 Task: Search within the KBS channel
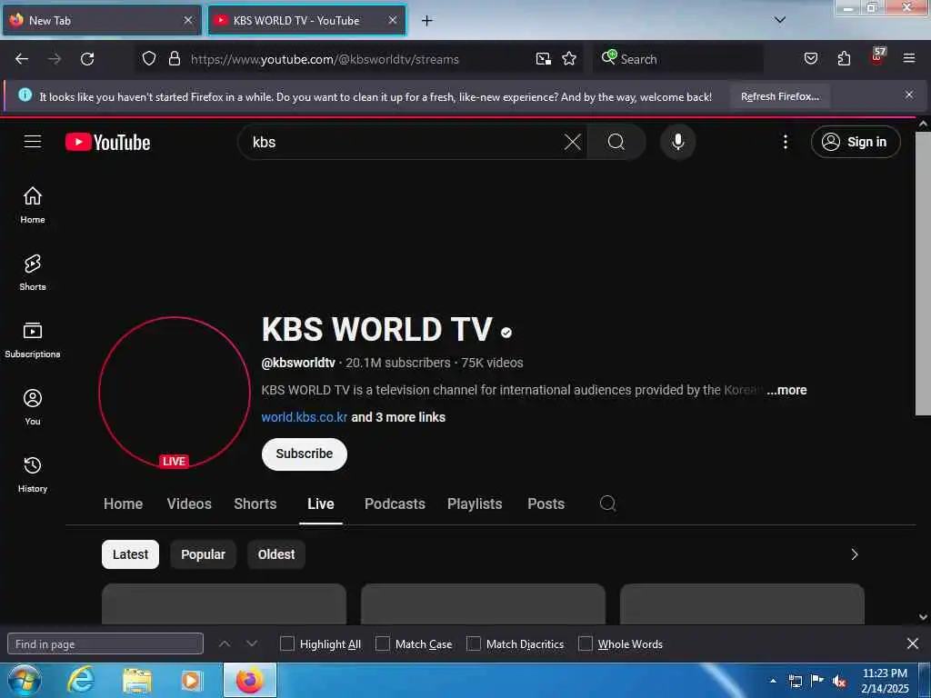coord(607,504)
